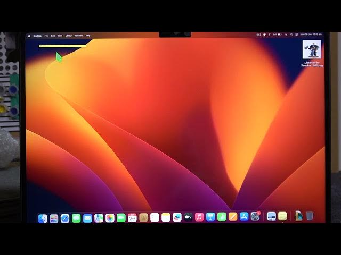Click the battery status indicator
The width and height of the screenshot is (341, 255).
click(277, 35)
